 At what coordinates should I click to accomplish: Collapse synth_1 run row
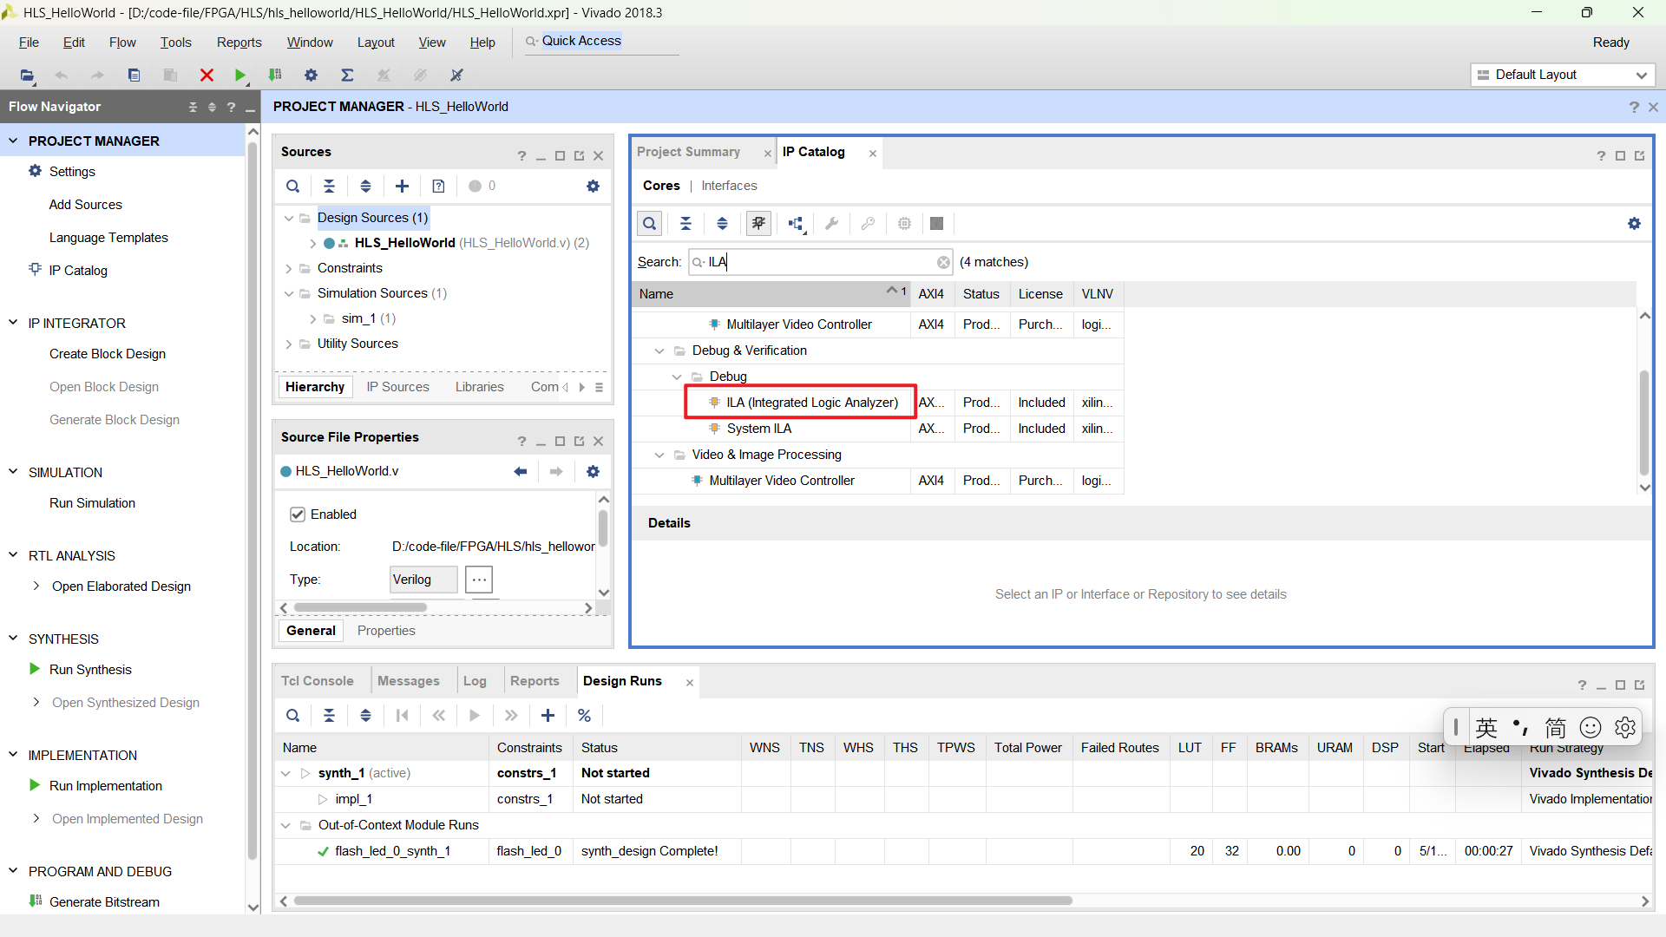tap(285, 773)
